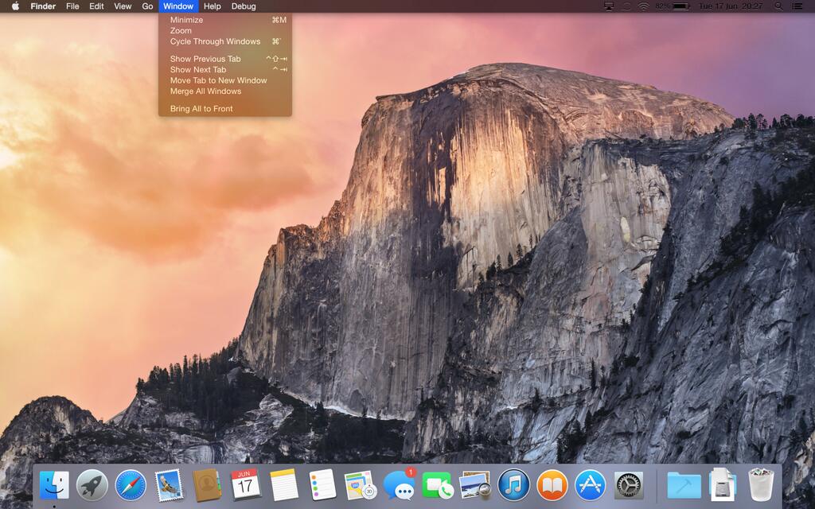This screenshot has height=509, width=815.
Task: Select Merge All Windows menu entry
Action: pyautogui.click(x=205, y=91)
